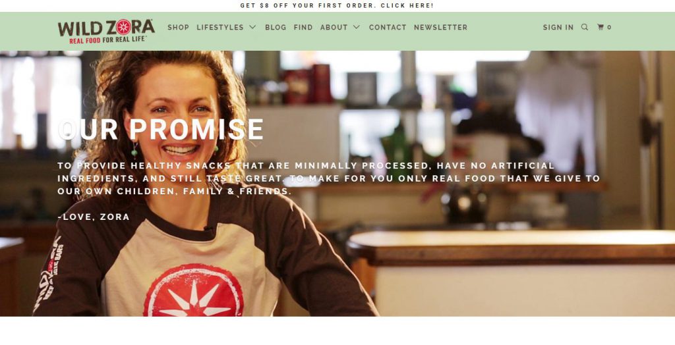Open the shopping cart icon
This screenshot has height=345, width=675.
[x=601, y=27]
